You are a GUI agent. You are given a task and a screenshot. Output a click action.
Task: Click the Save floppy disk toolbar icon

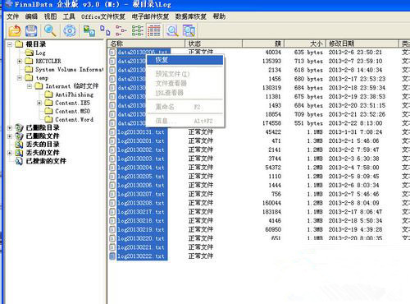(31, 30)
